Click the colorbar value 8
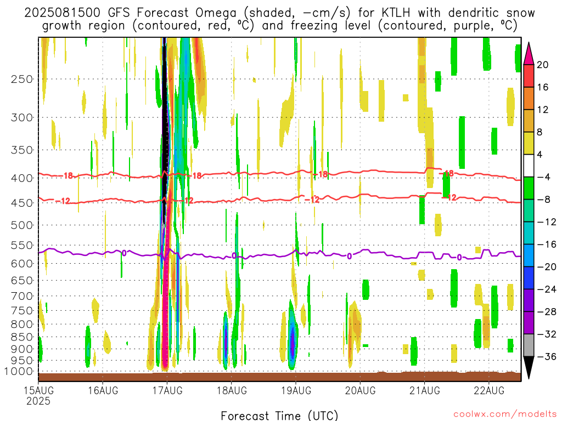Screen dimensions: 562x421 pos(539,132)
